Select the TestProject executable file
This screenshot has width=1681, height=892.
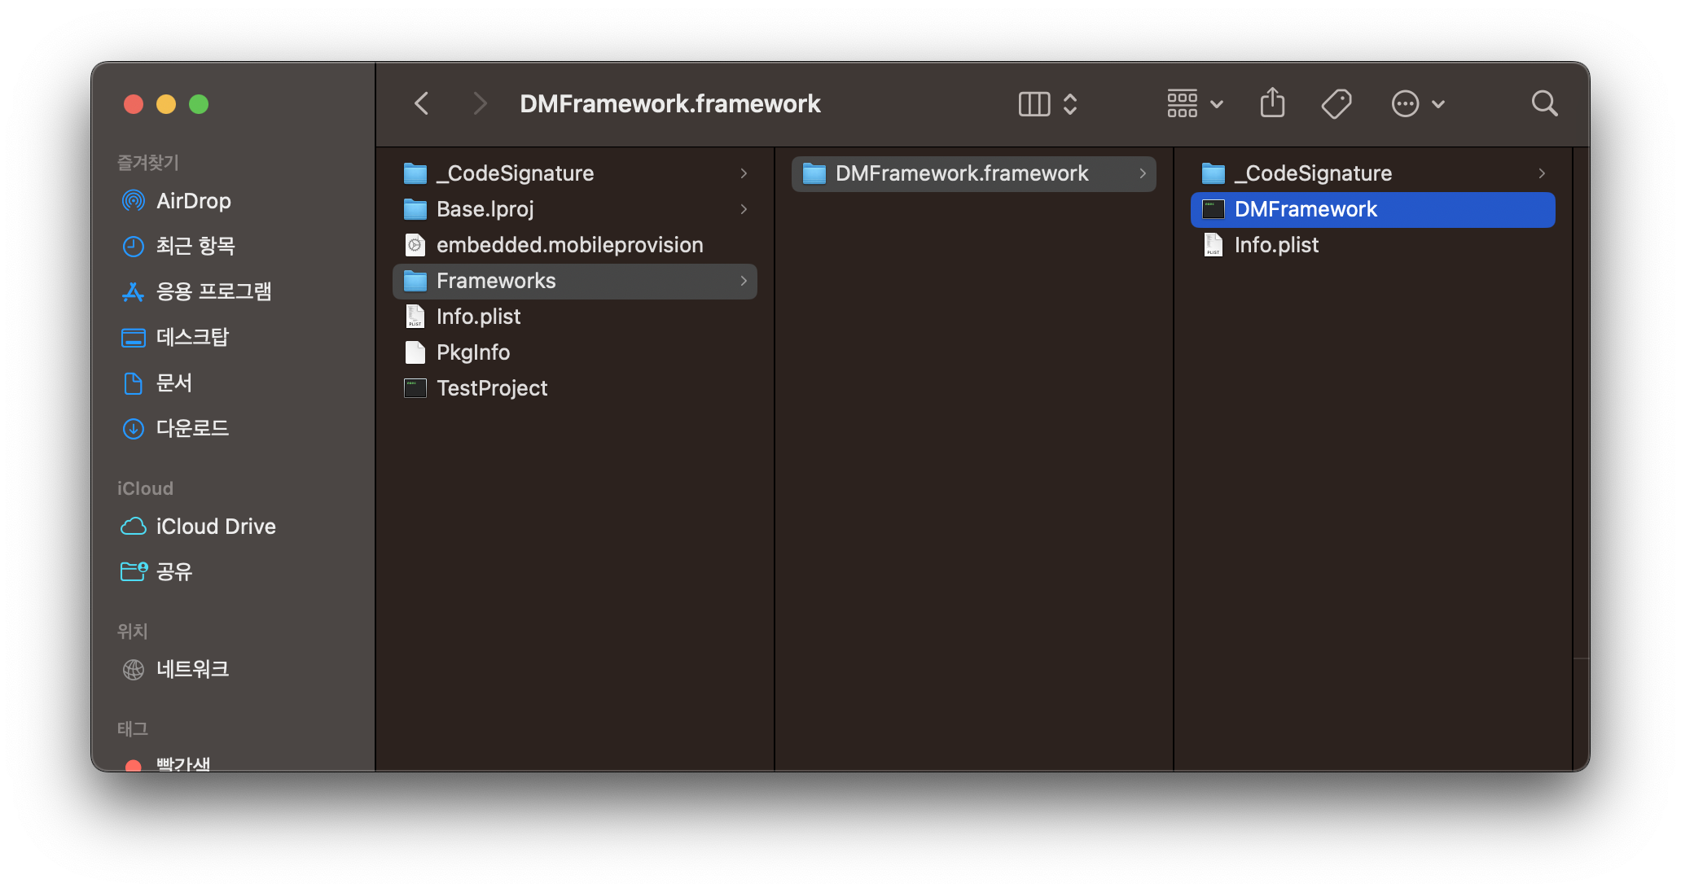coord(491,388)
